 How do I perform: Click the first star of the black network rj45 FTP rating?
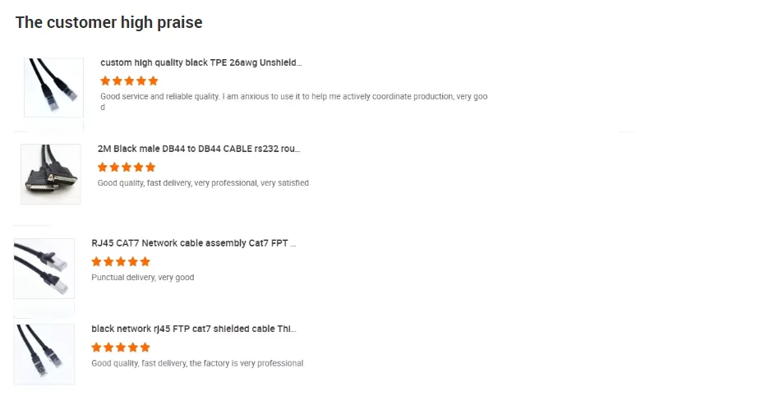[97, 348]
